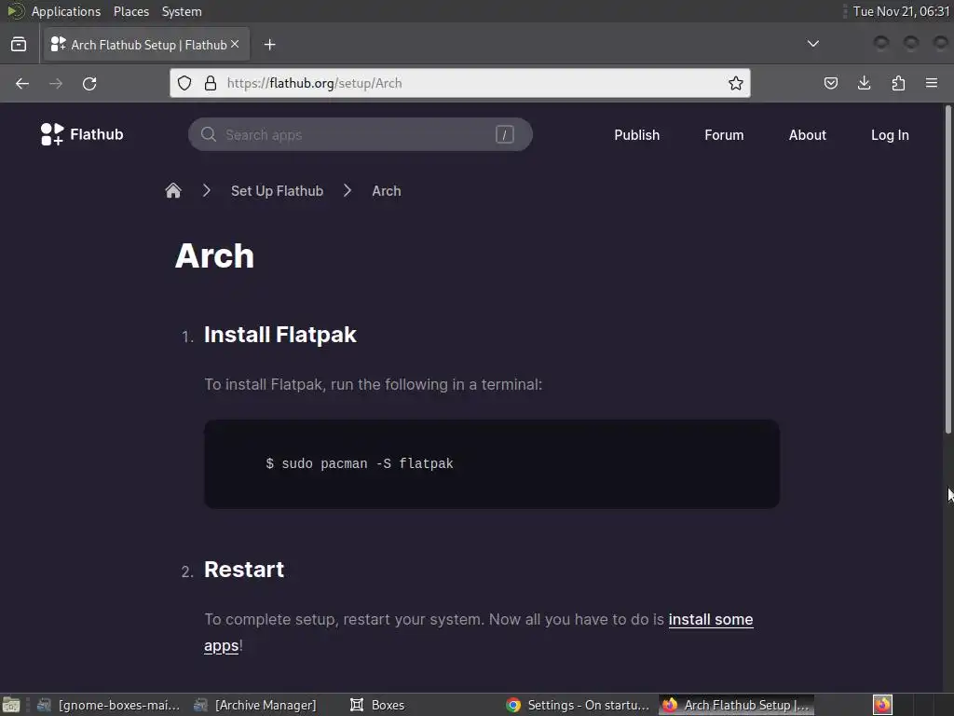Click the page vertical scrollbar
The image size is (954, 716).
[947, 269]
